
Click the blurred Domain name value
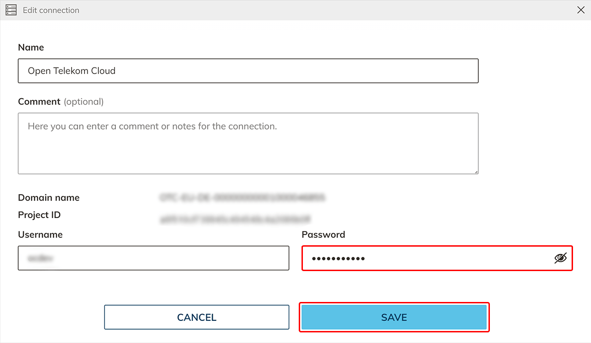pyautogui.click(x=242, y=198)
